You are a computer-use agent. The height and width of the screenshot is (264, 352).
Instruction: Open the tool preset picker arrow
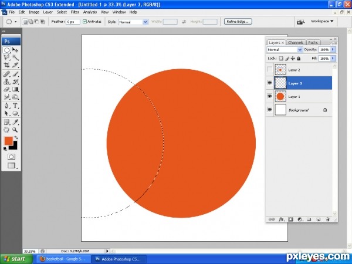click(15, 22)
